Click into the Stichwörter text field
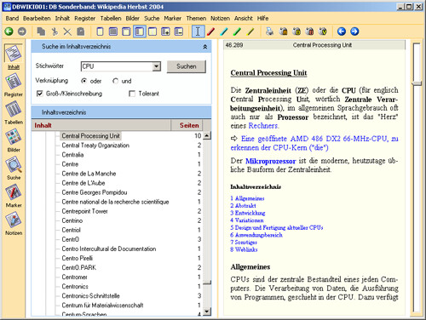The height and width of the screenshot is (320, 426). point(117,66)
